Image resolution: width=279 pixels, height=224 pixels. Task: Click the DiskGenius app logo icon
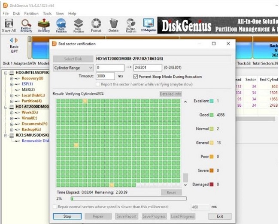click(x=5, y=5)
